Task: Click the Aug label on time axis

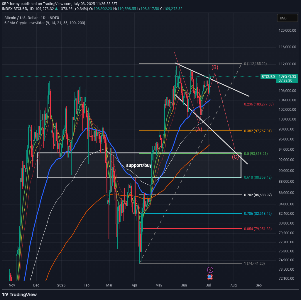Action: click(x=234, y=285)
